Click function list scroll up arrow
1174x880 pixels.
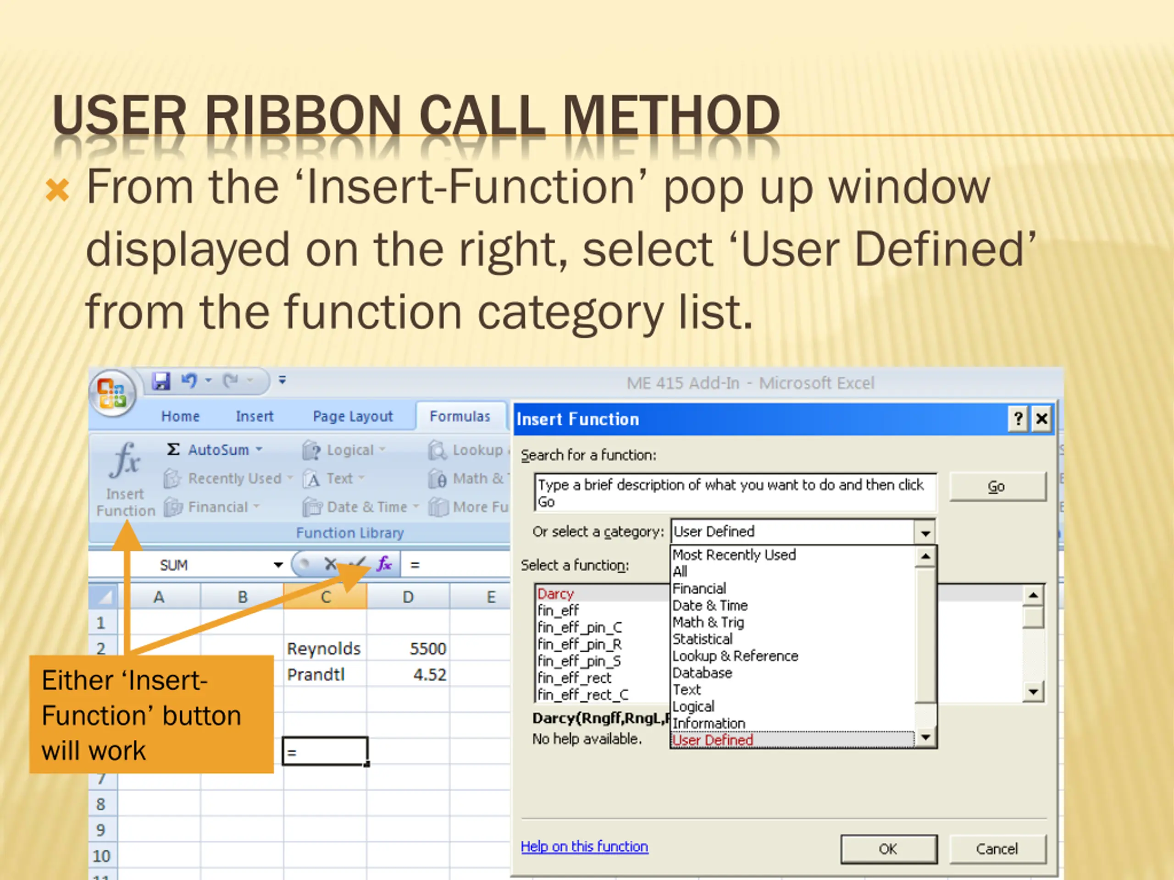point(1033,596)
